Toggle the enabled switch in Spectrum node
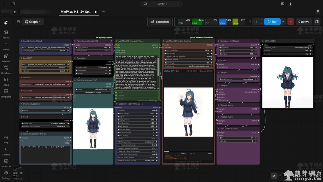Image resolution: width=323 pixels, height=182 pixels. [x=156, y=110]
